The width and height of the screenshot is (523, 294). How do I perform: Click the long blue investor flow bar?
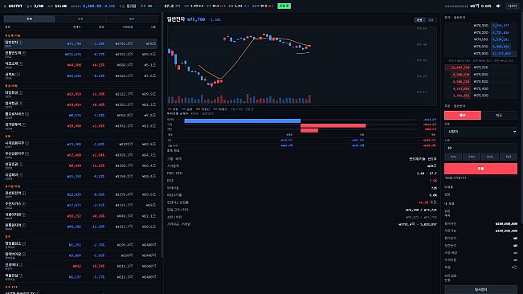pos(243,121)
